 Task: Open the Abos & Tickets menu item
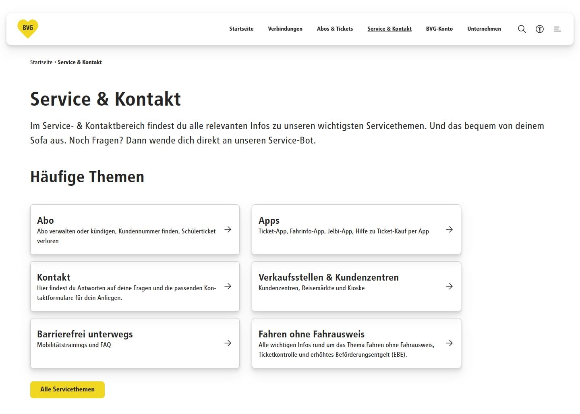(335, 29)
